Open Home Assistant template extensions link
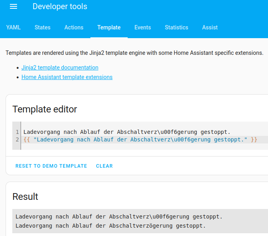This screenshot has width=268, height=236. coord(67,77)
